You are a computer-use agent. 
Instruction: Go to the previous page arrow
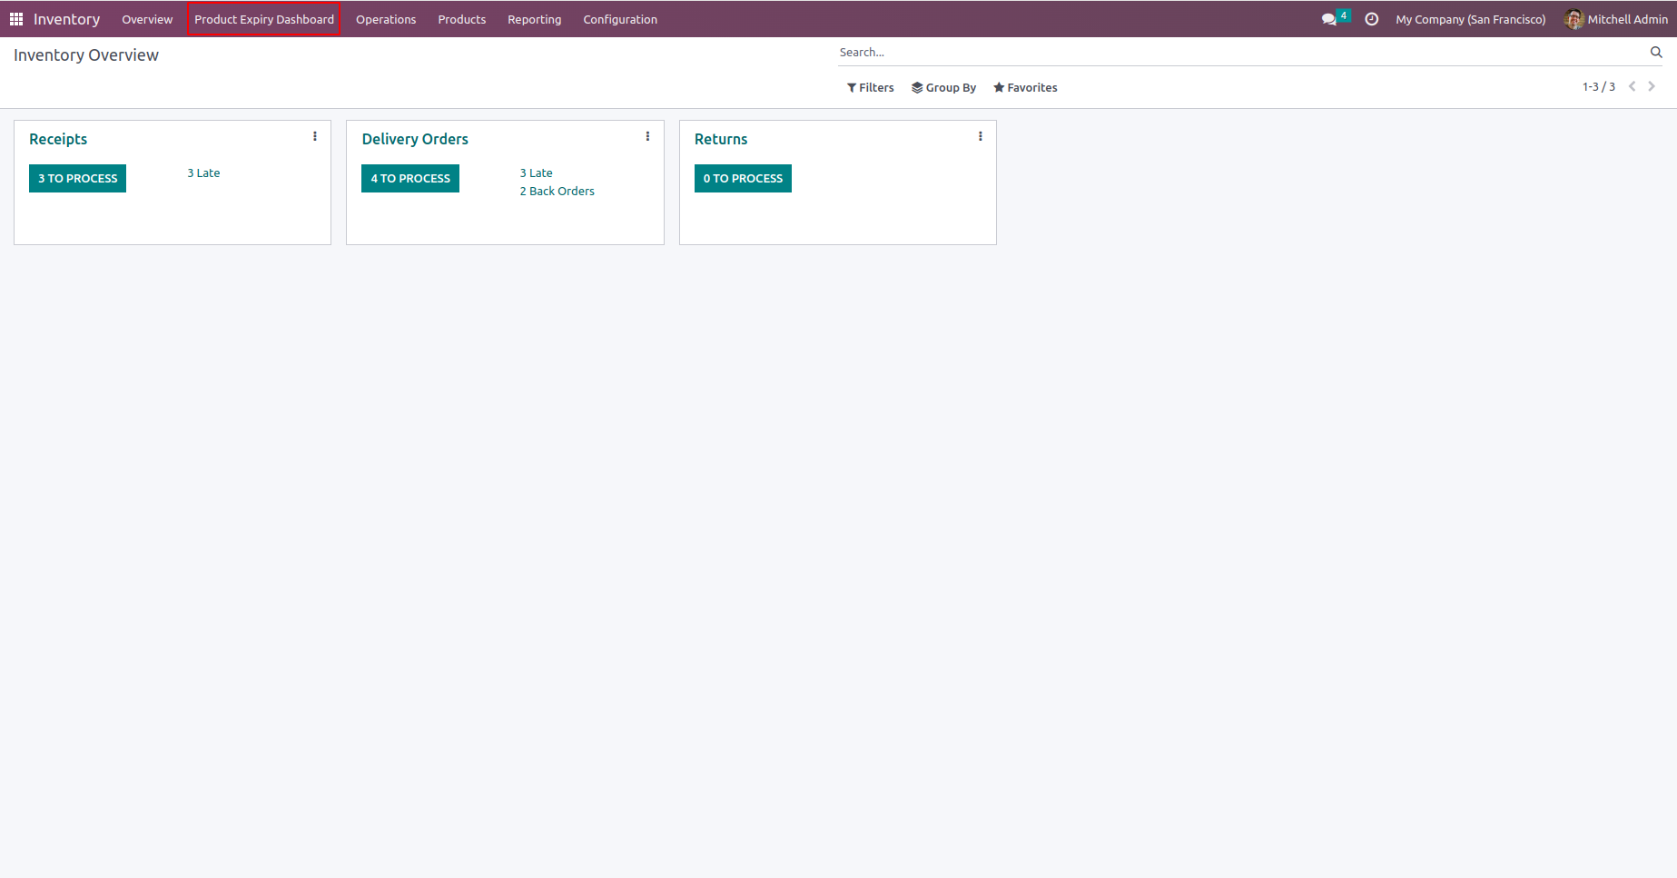(x=1633, y=86)
